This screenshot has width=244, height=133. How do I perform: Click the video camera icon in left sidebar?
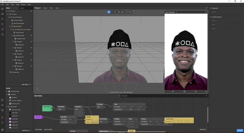coord(2,14)
